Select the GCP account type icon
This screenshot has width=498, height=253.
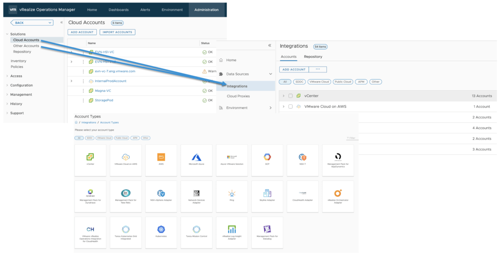point(267,157)
